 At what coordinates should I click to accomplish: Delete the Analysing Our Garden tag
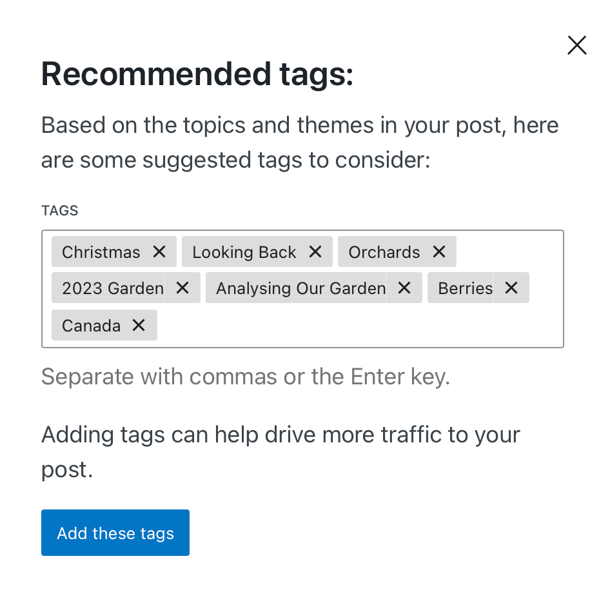point(404,288)
